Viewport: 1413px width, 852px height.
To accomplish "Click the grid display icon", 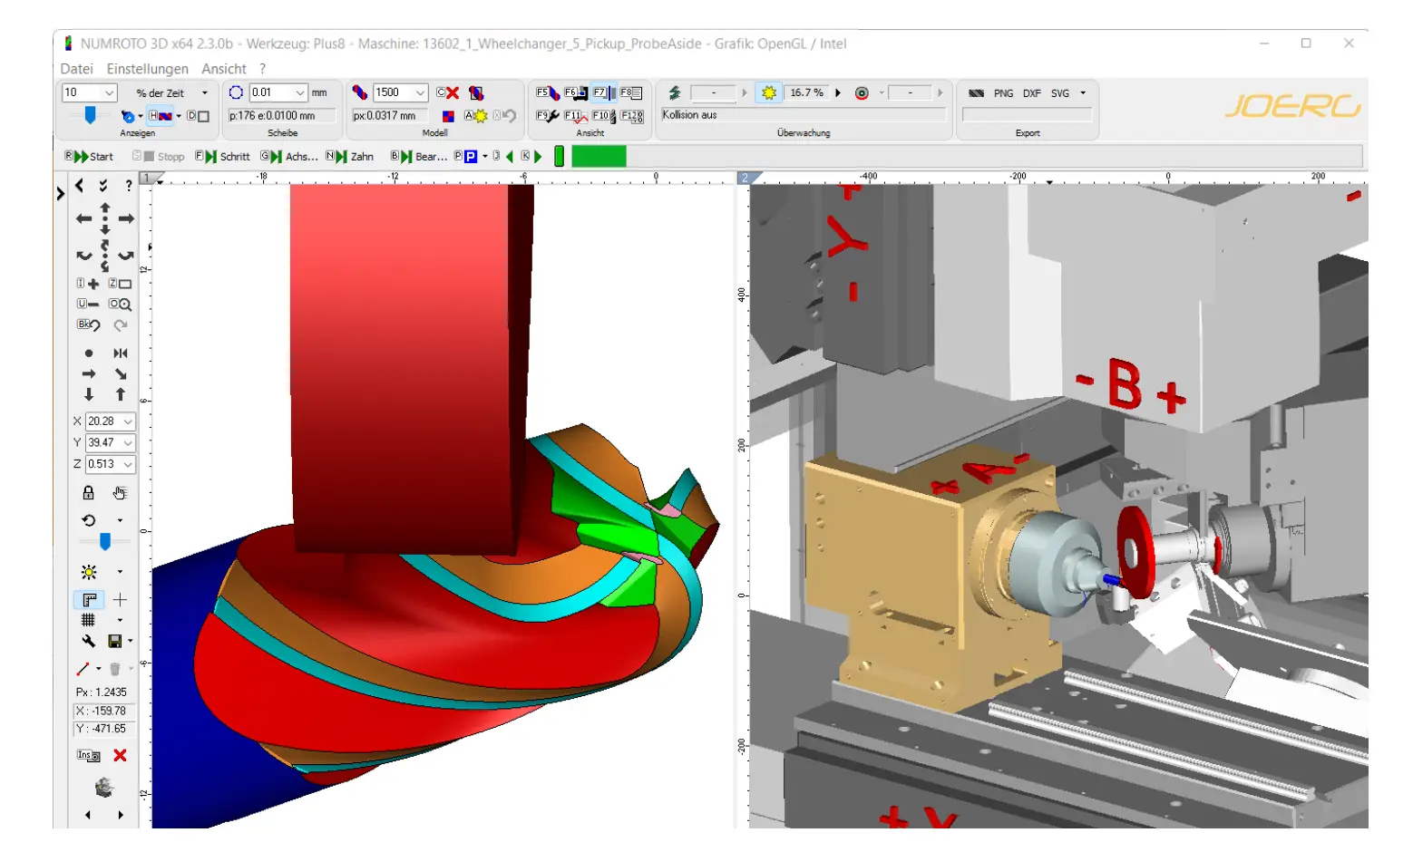I will point(88,621).
